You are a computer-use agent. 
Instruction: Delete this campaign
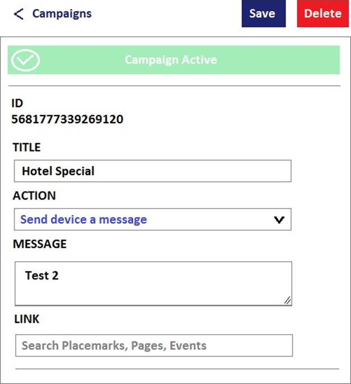point(323,13)
